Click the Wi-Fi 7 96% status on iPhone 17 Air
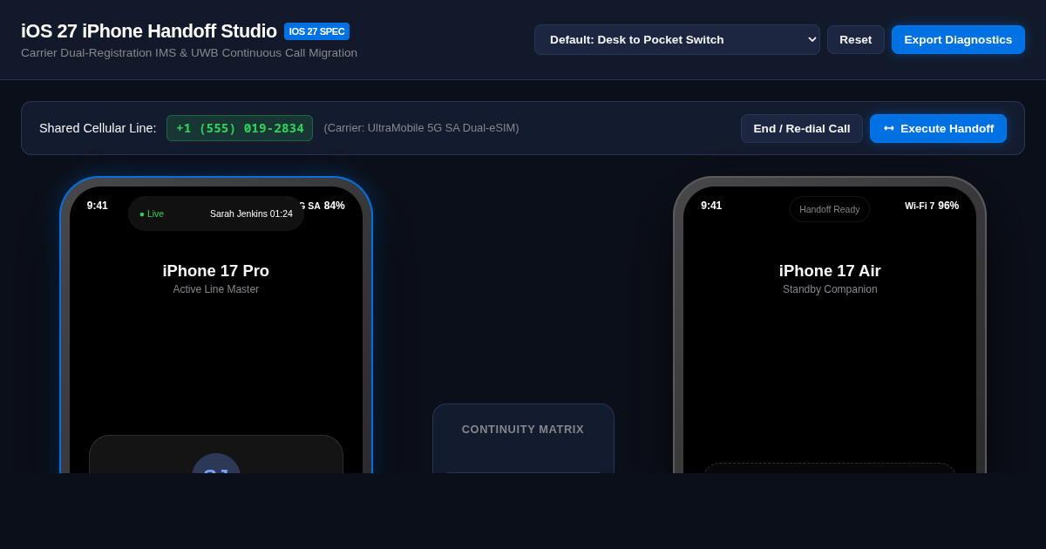Viewport: 1046px width, 549px height. click(932, 206)
